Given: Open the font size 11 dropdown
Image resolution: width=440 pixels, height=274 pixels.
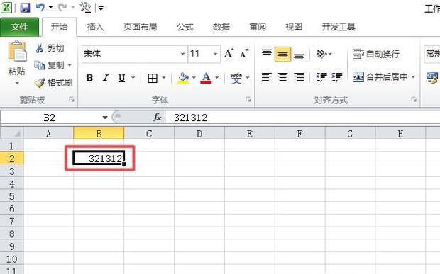Looking at the screenshot, I should 215,54.
